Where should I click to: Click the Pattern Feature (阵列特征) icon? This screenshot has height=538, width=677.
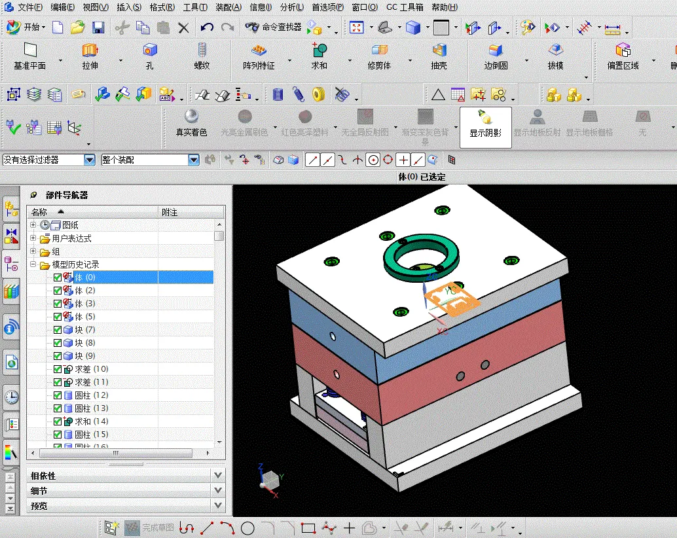pos(259,56)
